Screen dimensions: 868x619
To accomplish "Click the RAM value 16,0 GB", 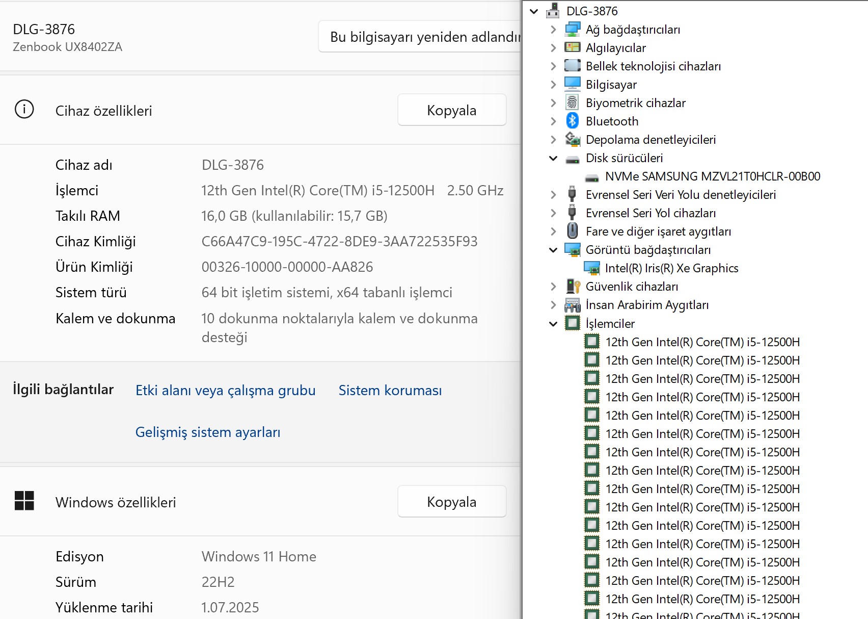I will point(294,216).
